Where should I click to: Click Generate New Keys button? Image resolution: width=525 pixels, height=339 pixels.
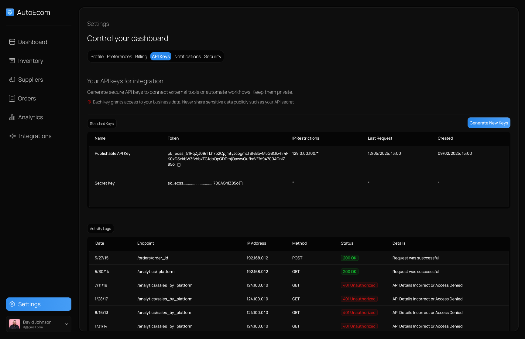pyautogui.click(x=489, y=123)
